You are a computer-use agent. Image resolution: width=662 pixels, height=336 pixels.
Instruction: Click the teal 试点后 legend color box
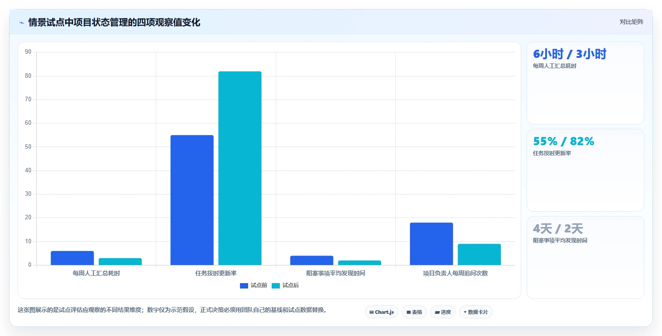point(276,285)
